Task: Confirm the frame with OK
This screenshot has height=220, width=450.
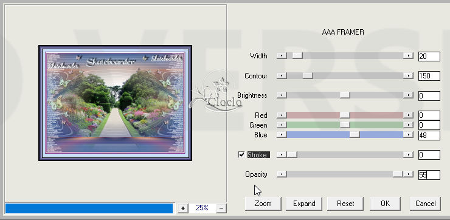Action: tap(385, 204)
